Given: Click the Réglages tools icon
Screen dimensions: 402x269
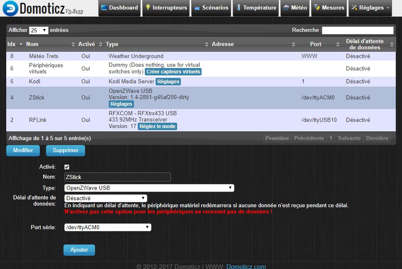Looking at the screenshot, I should click(354, 8).
